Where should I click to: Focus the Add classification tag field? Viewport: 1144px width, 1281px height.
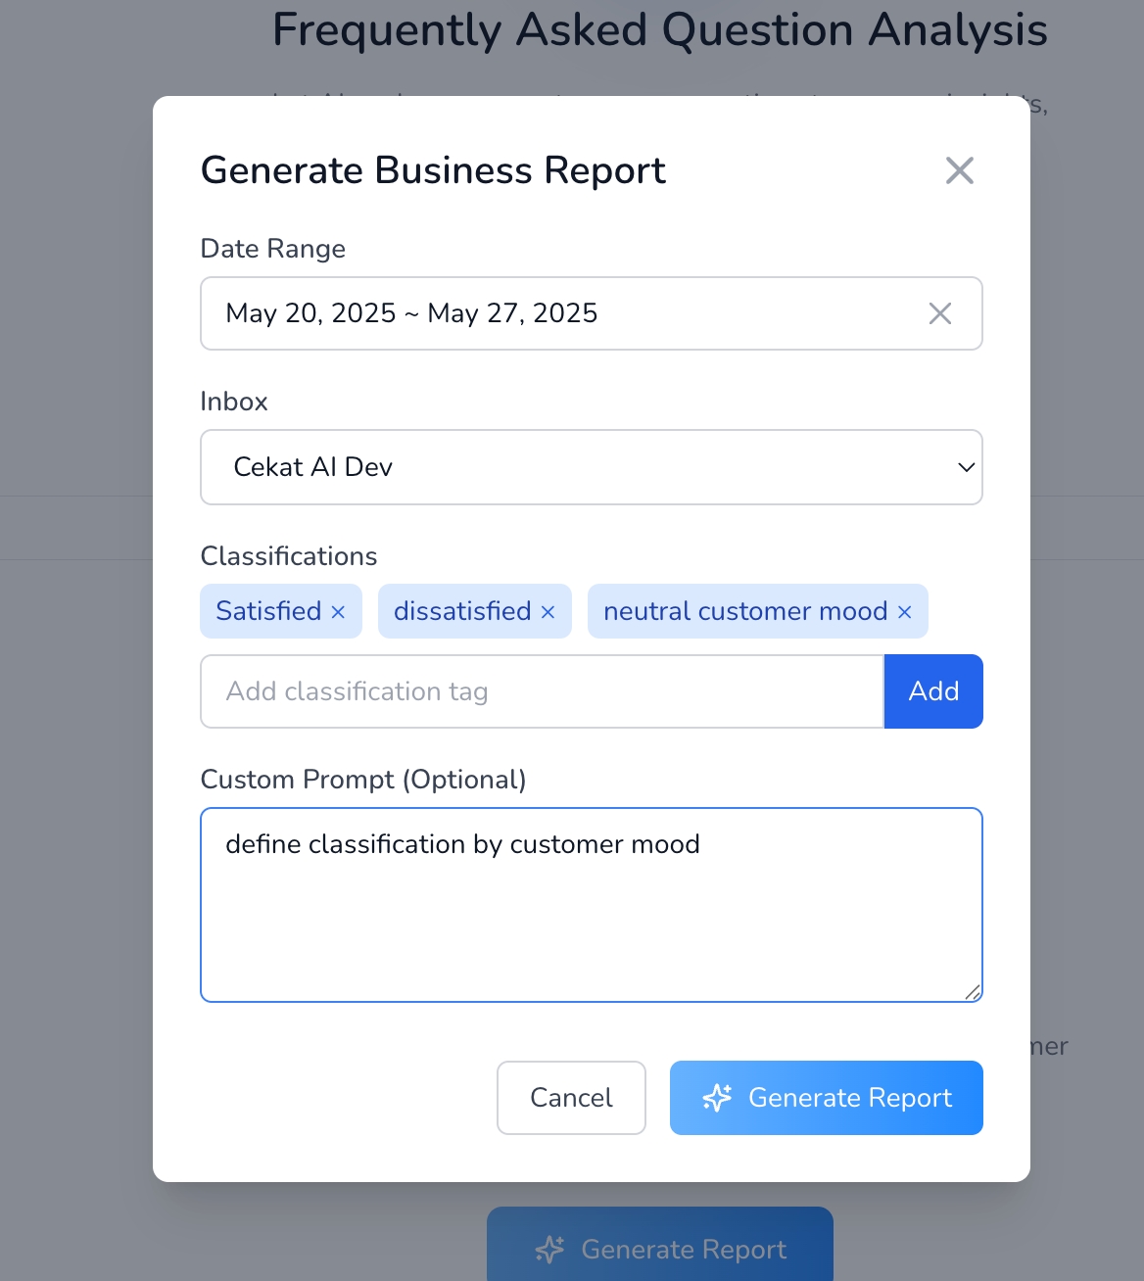tap(542, 691)
